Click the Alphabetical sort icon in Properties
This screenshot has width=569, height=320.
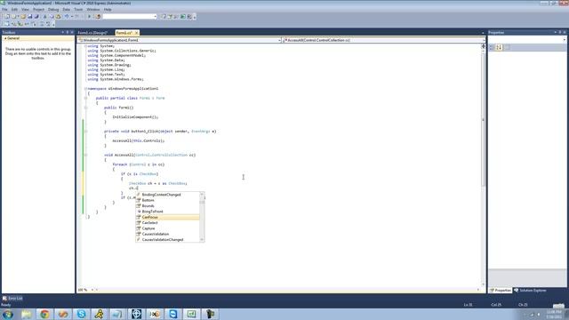pyautogui.click(x=499, y=47)
